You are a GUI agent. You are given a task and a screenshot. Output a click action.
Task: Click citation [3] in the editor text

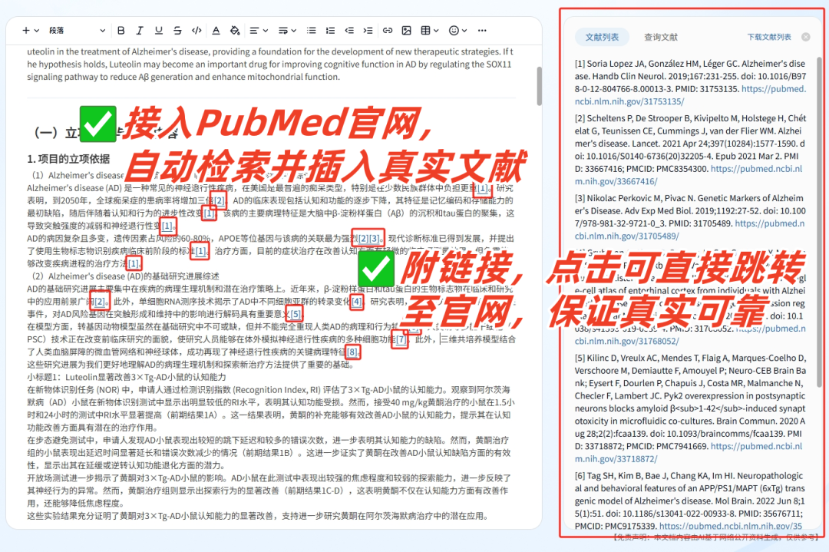click(x=375, y=239)
